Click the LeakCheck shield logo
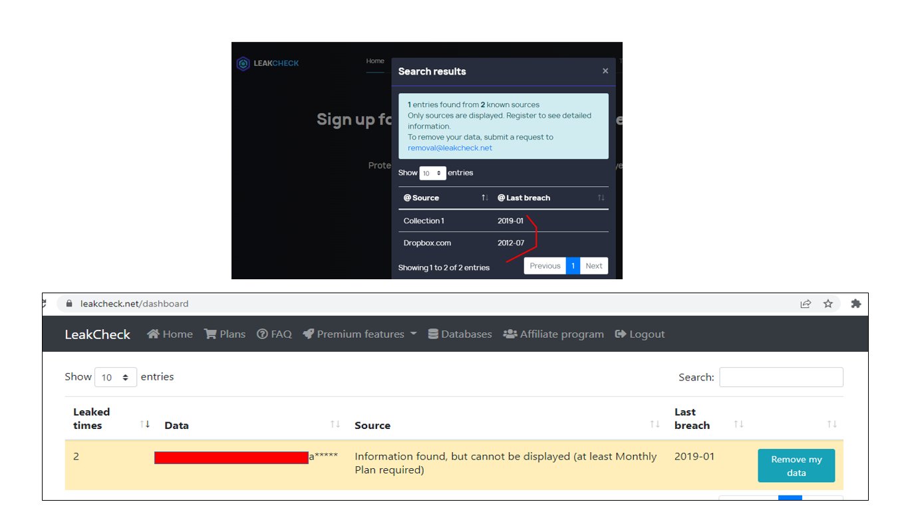This screenshot has height=510, width=908. click(x=243, y=63)
